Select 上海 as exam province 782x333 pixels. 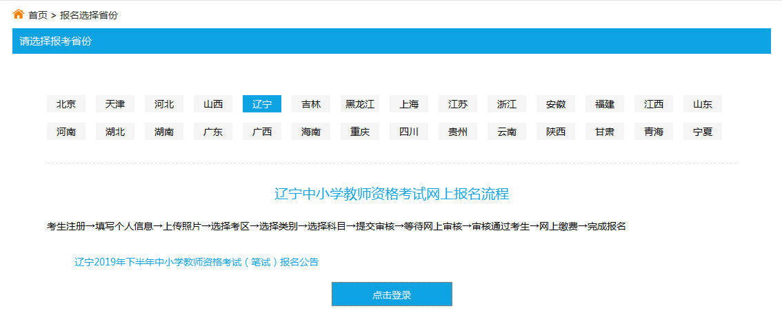coord(409,103)
